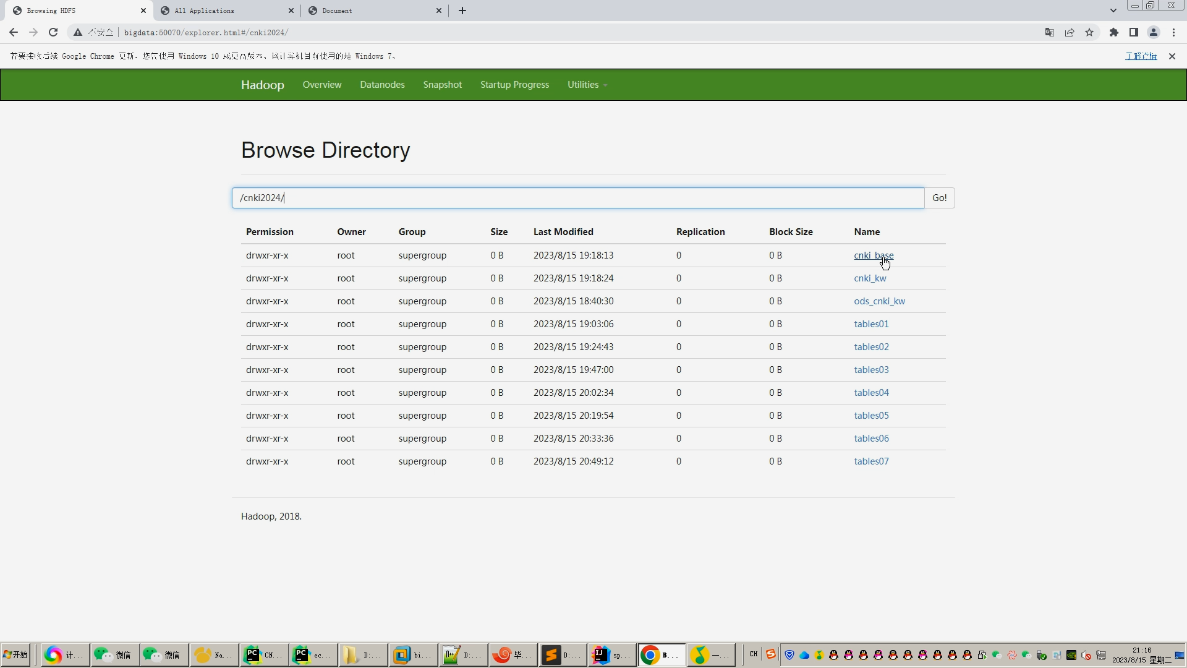This screenshot has width=1187, height=668.
Task: Open a new browser tab
Action: coord(462,11)
